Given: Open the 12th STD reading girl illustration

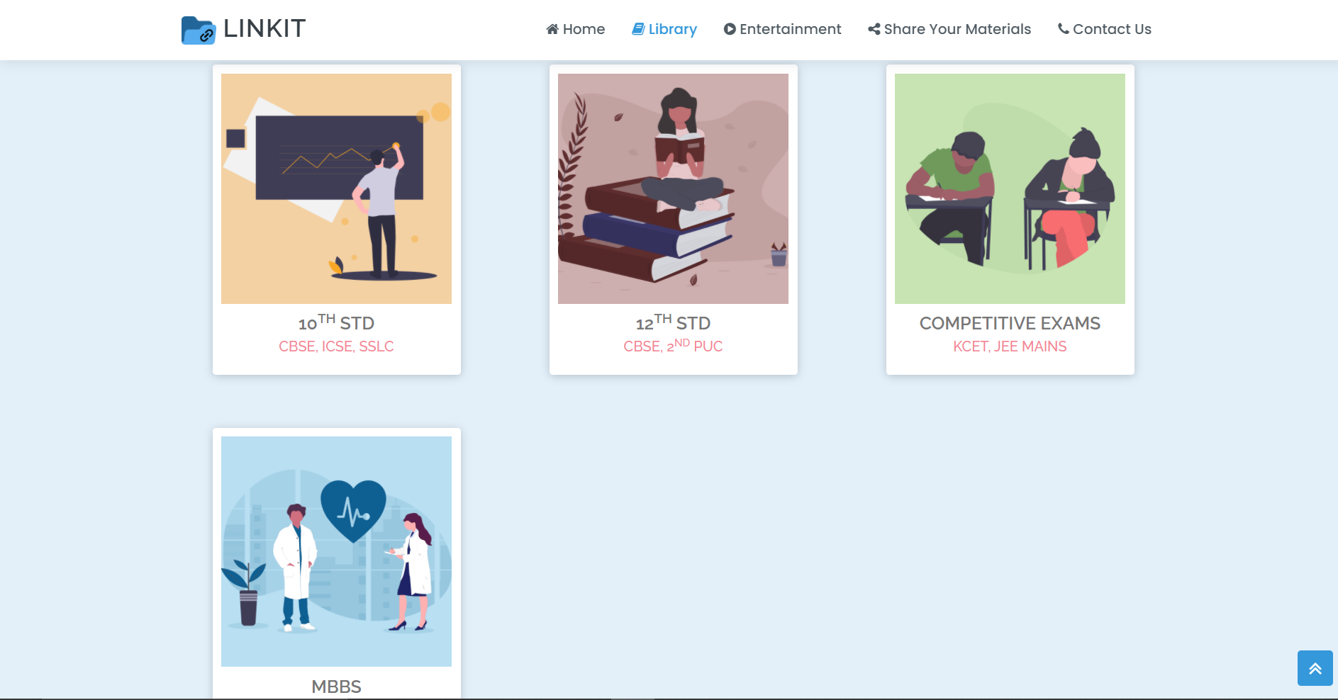Looking at the screenshot, I should pos(673,188).
